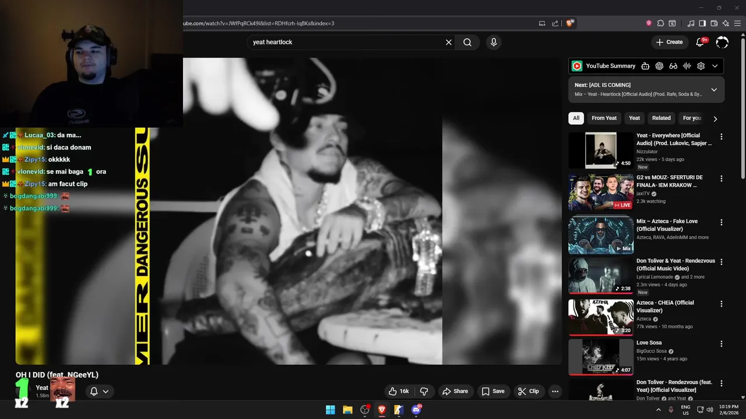Open Leo AI sparkle icon

(x=726, y=23)
